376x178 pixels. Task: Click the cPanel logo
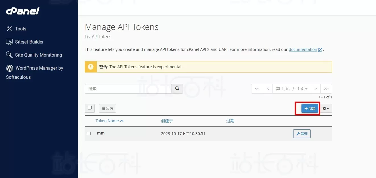click(x=23, y=11)
